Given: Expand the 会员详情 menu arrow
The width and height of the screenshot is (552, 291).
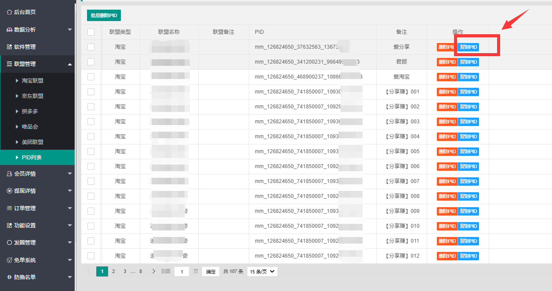Looking at the screenshot, I should coord(70,174).
